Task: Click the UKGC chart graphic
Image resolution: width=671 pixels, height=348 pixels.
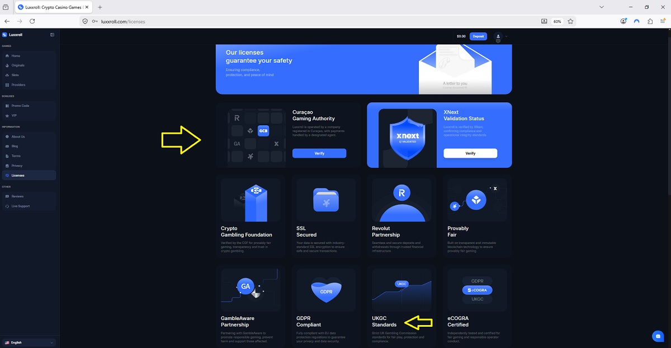Action: pos(401,289)
